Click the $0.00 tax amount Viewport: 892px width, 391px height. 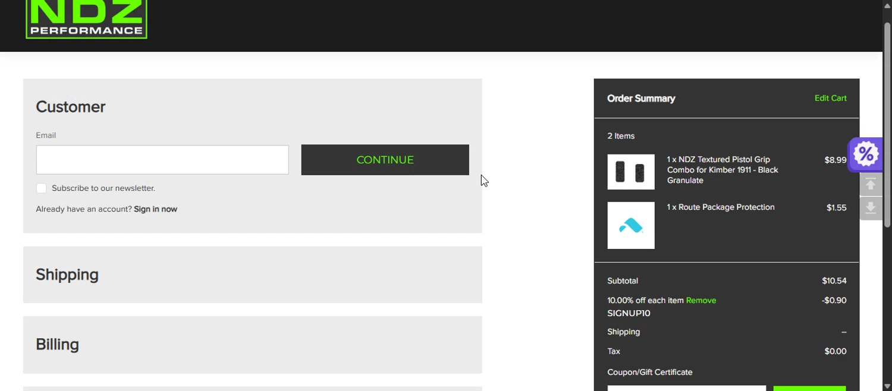tap(836, 351)
